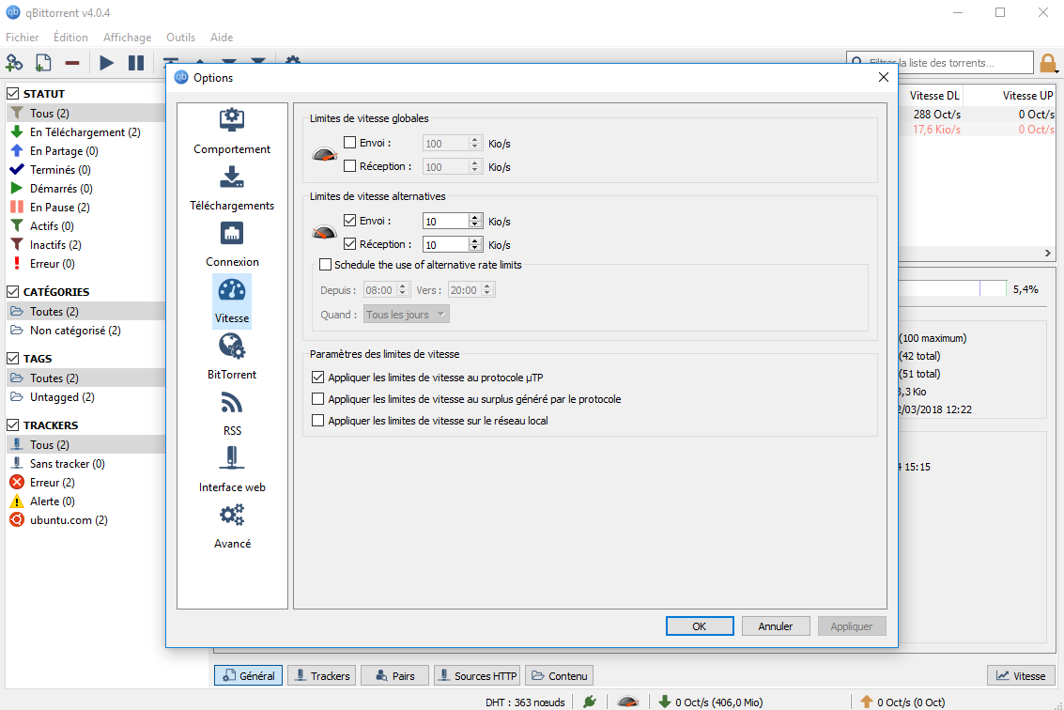The height and width of the screenshot is (710, 1064).
Task: Click the OK button
Action: point(700,625)
